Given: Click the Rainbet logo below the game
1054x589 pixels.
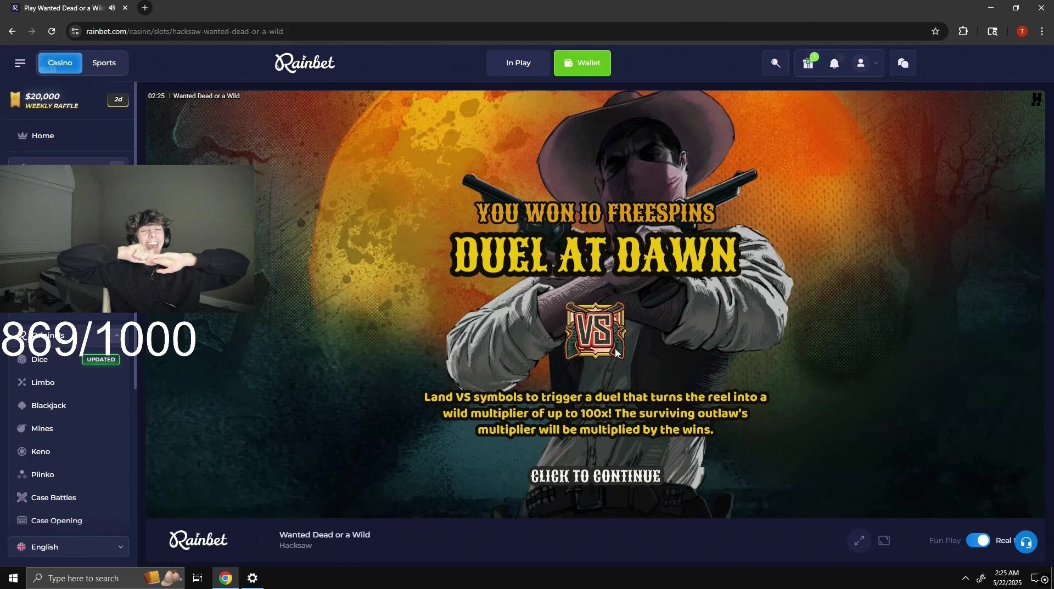Looking at the screenshot, I should pyautogui.click(x=198, y=540).
